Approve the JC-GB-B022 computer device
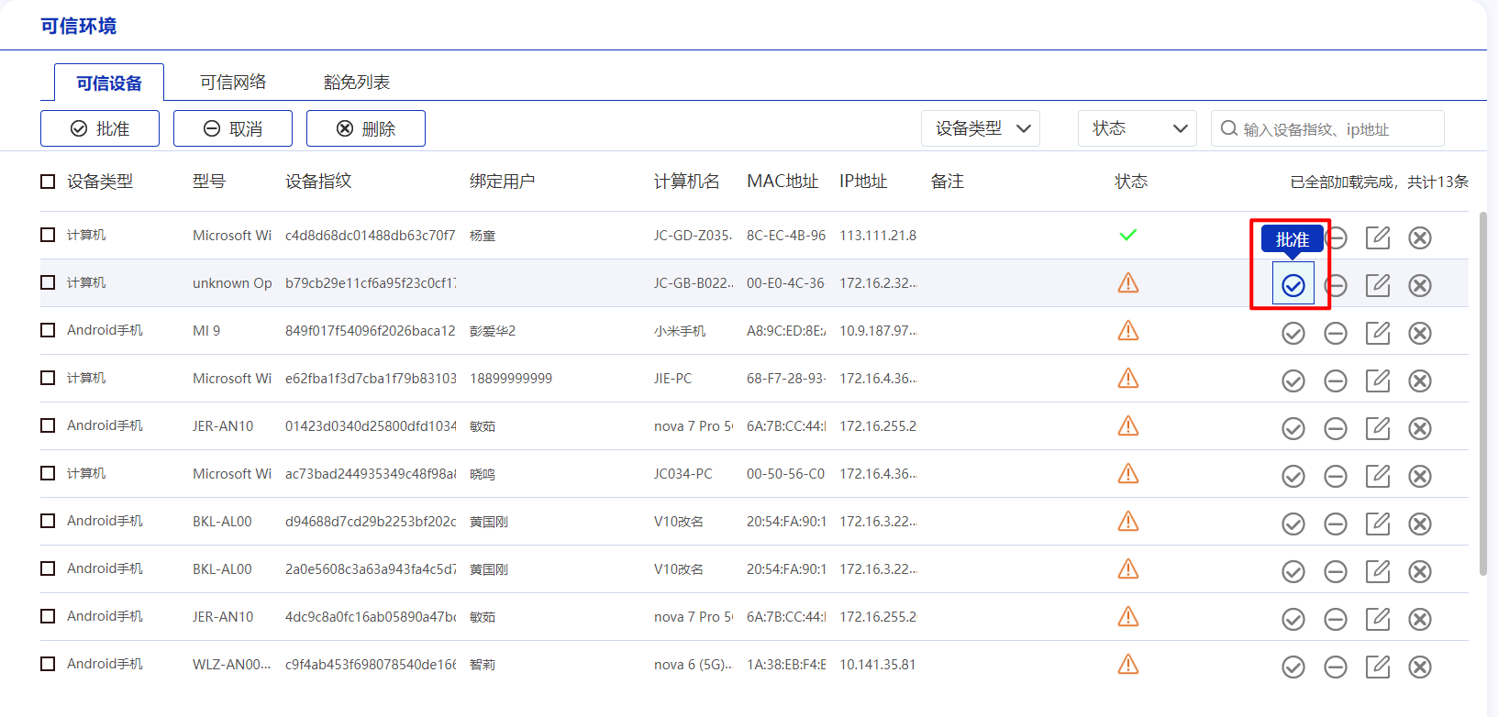 pos(1293,285)
